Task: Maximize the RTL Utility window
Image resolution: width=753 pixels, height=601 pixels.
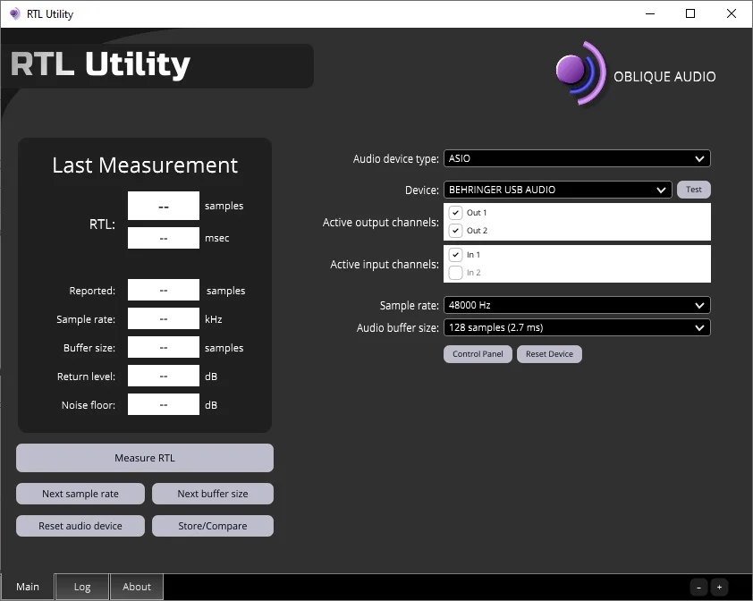Action: pos(690,13)
